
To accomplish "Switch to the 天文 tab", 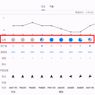I will point(43,7).
